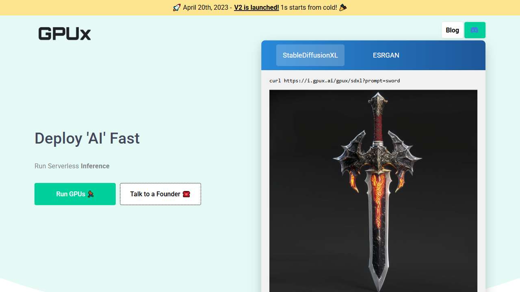520x292 pixels.
Task: Open the Blog page
Action: 452,30
